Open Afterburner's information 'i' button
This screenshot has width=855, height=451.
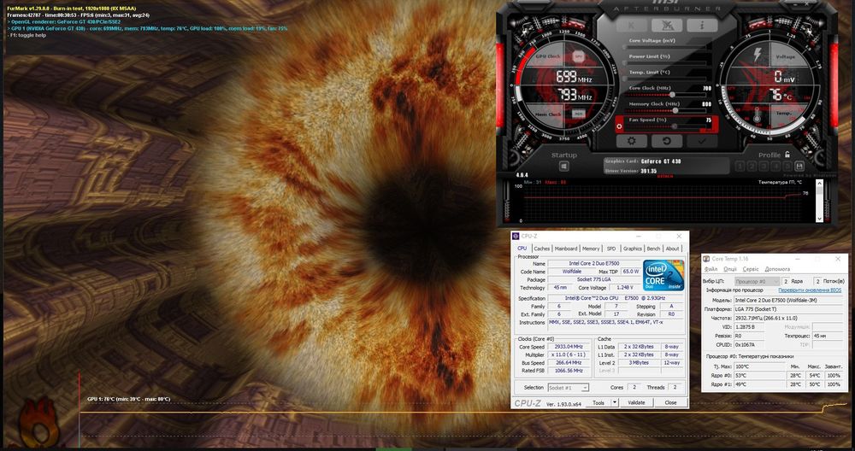[x=702, y=25]
